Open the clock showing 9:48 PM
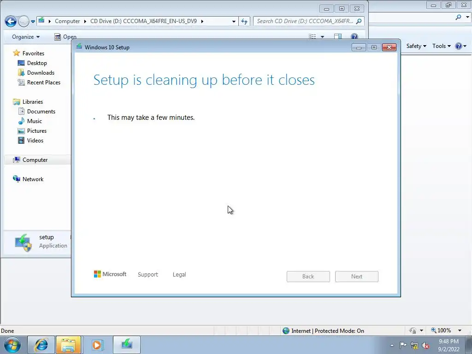This screenshot has width=472, height=354. (448, 345)
